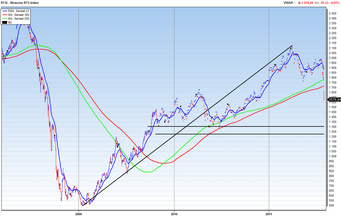Screen dimensions: 341x216
Task: Click the RTSI - Moscow RTS Index title
Action: [x=20, y=3]
